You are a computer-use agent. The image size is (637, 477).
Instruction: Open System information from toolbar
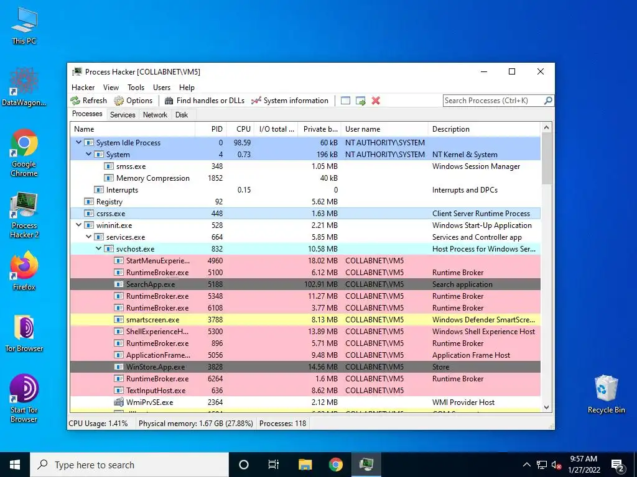point(290,101)
